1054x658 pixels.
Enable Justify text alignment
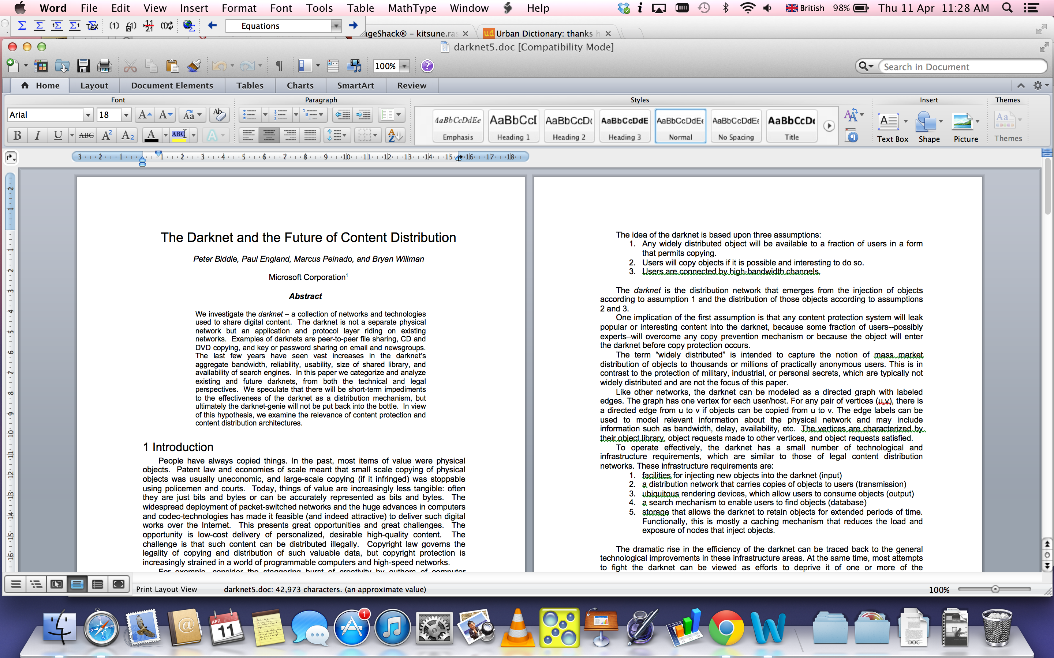310,135
